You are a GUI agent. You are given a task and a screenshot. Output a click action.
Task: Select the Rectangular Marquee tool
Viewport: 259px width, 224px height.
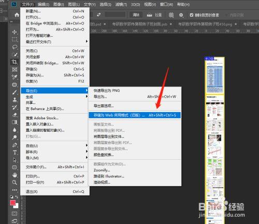point(15,39)
